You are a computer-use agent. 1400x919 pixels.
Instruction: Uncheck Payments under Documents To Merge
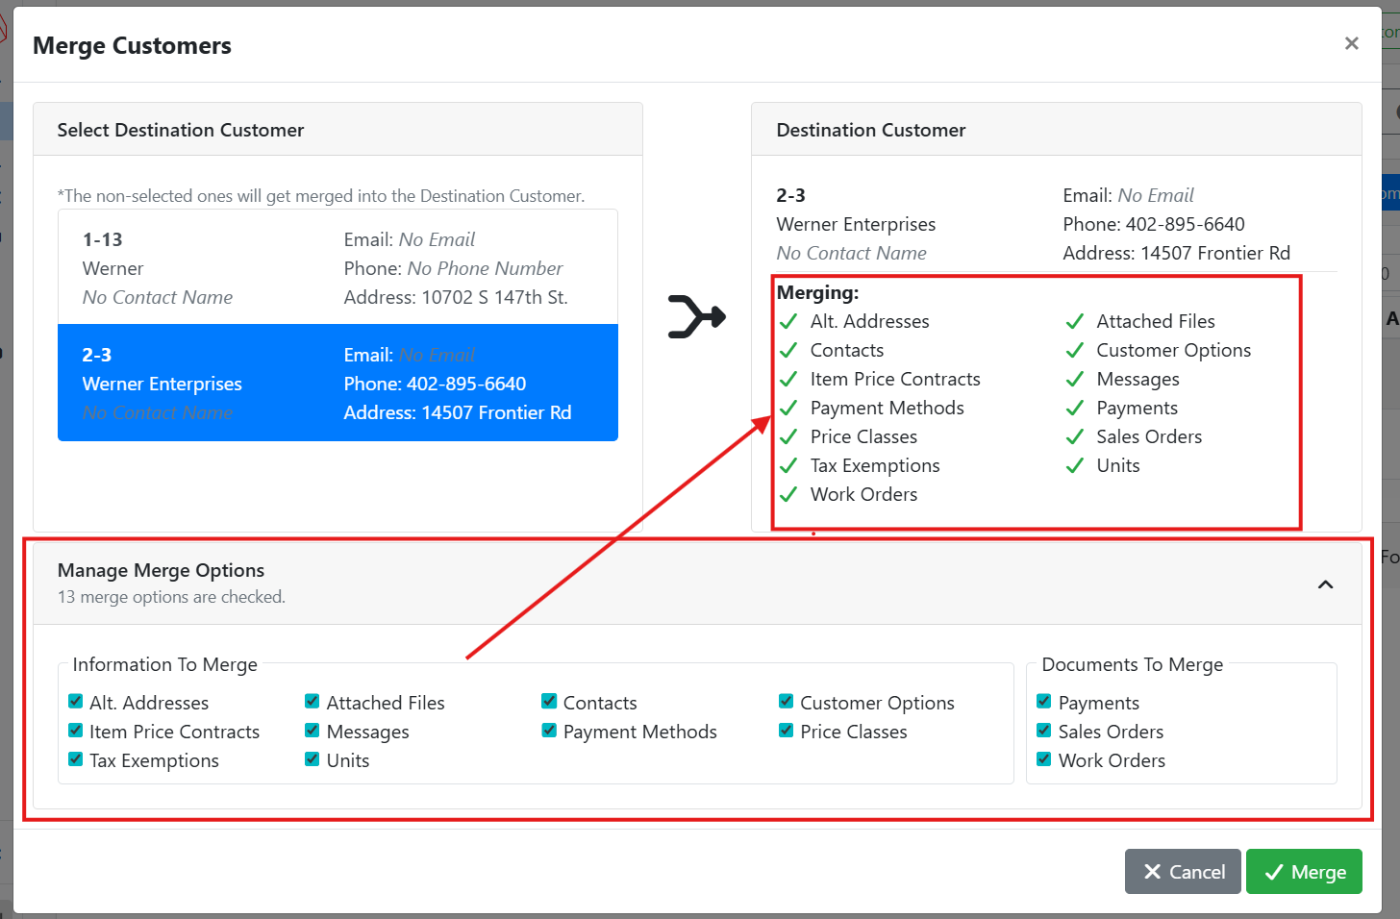1044,702
